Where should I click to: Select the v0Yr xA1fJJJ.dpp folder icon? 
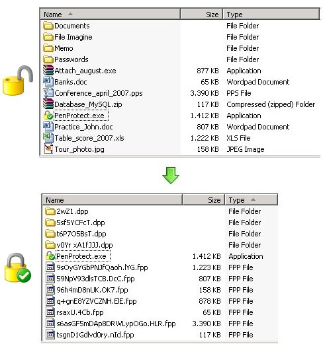[50, 245]
